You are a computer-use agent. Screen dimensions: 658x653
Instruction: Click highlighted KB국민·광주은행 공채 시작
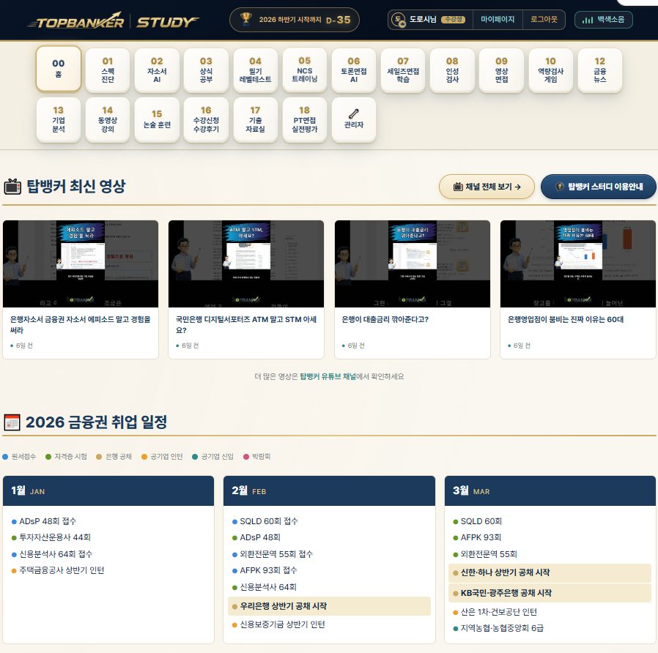coord(550,593)
